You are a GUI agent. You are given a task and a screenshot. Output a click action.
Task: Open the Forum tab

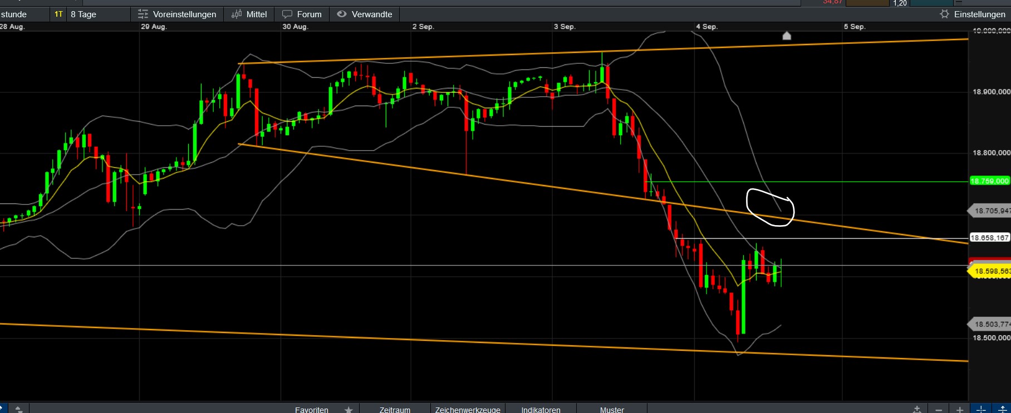[302, 14]
